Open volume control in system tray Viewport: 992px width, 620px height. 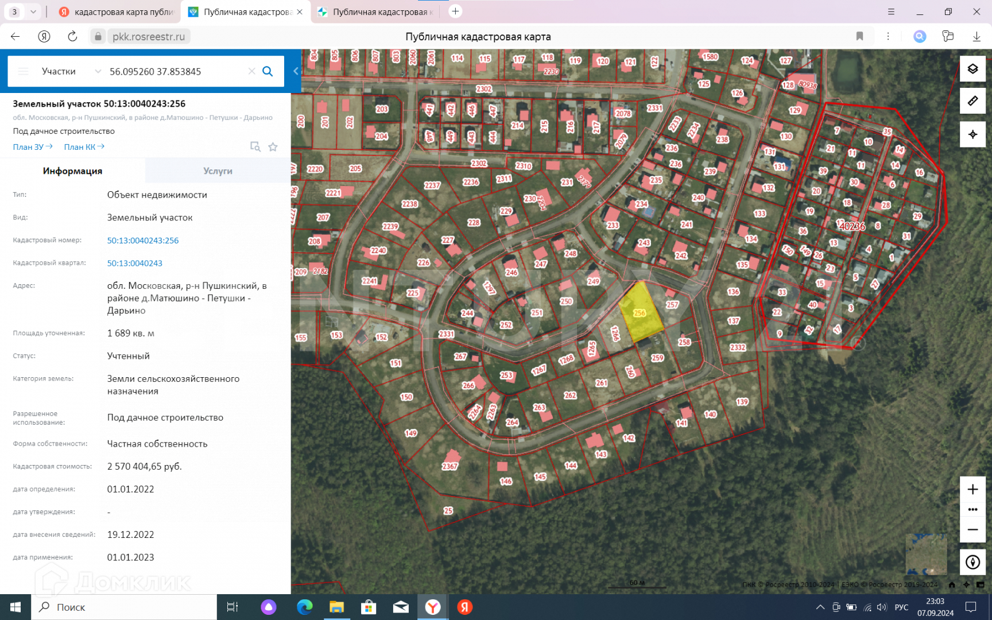pyautogui.click(x=882, y=607)
